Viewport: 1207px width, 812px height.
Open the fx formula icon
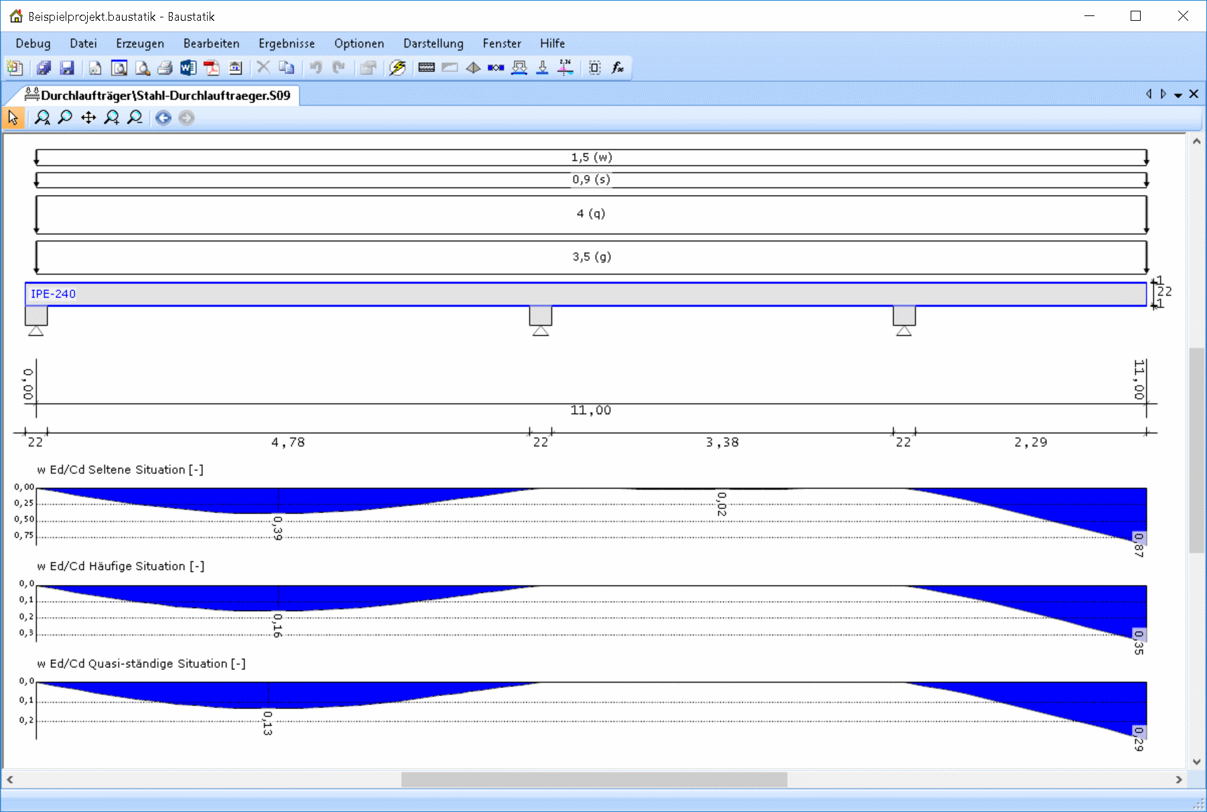618,67
